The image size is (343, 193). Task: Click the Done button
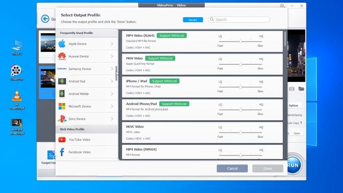click(267, 168)
